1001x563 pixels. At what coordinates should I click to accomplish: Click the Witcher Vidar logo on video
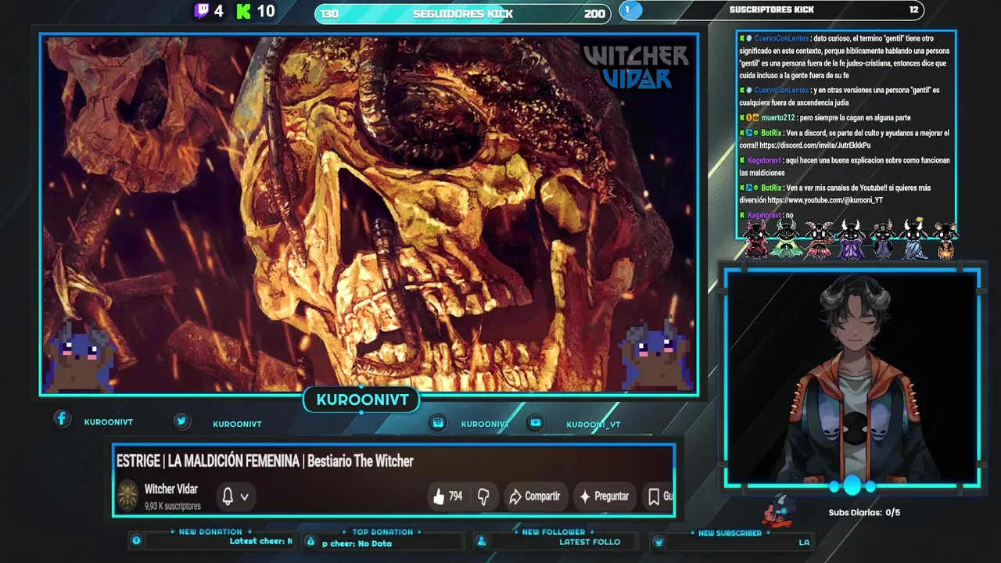(x=636, y=66)
